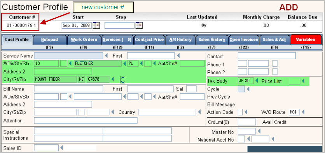
Task: View the A/R History tab
Action: click(x=180, y=40)
